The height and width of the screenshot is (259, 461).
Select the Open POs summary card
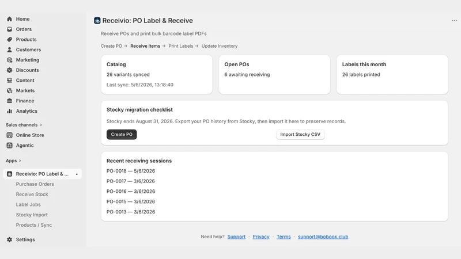tap(275, 75)
